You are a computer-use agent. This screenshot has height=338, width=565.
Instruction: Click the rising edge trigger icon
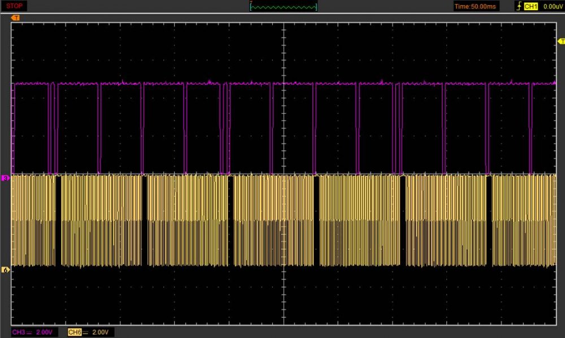point(518,6)
